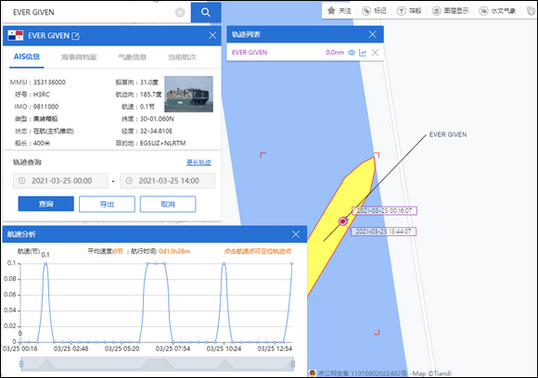Click the 导出 export button

click(107, 204)
